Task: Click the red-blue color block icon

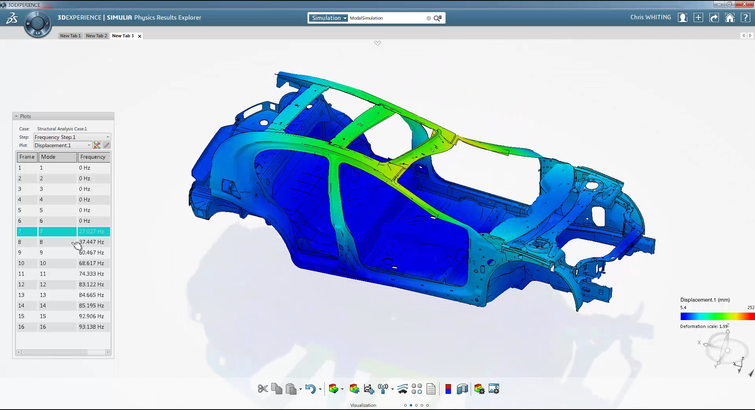Action: click(x=448, y=389)
